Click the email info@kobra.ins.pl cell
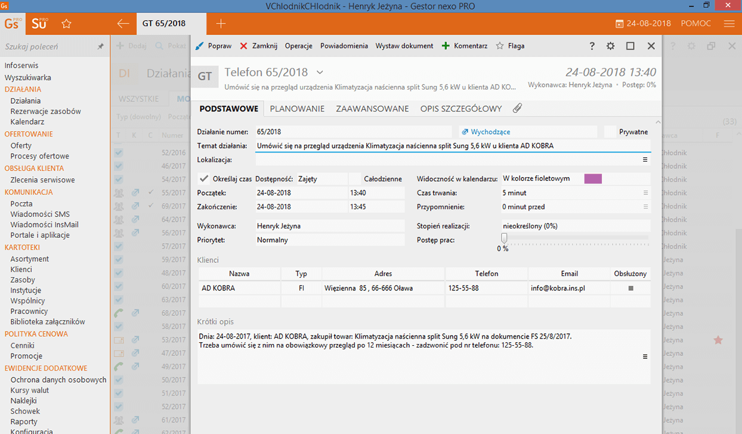The height and width of the screenshot is (434, 742). [x=569, y=288]
